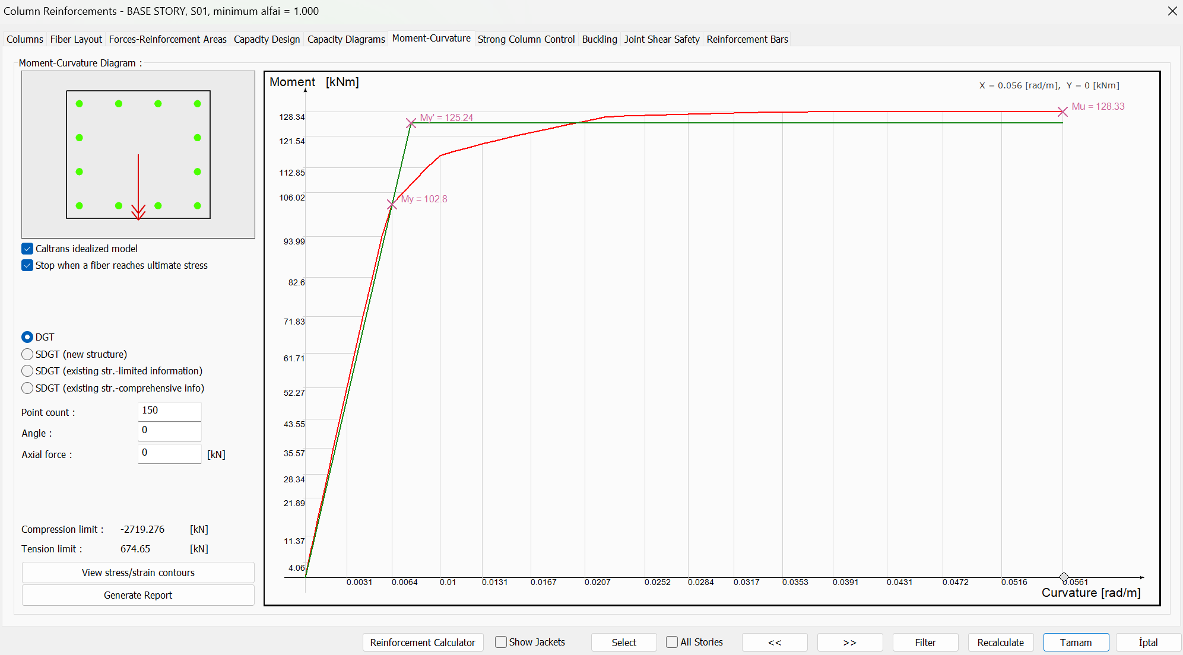Go to next column with >> button
1183x655 pixels.
click(849, 643)
